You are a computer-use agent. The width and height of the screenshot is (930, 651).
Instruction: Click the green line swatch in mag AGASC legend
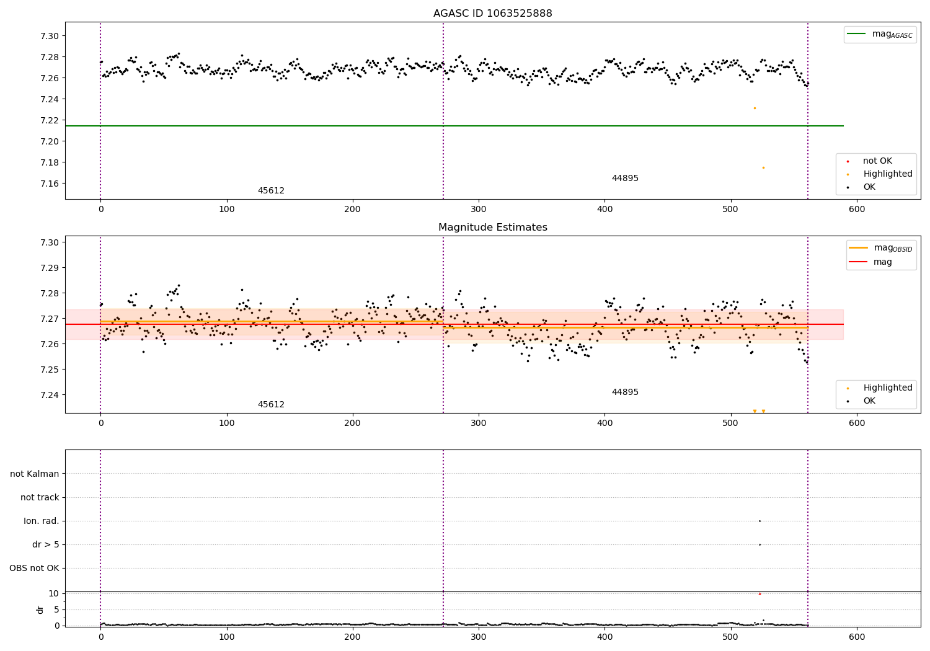857,34
